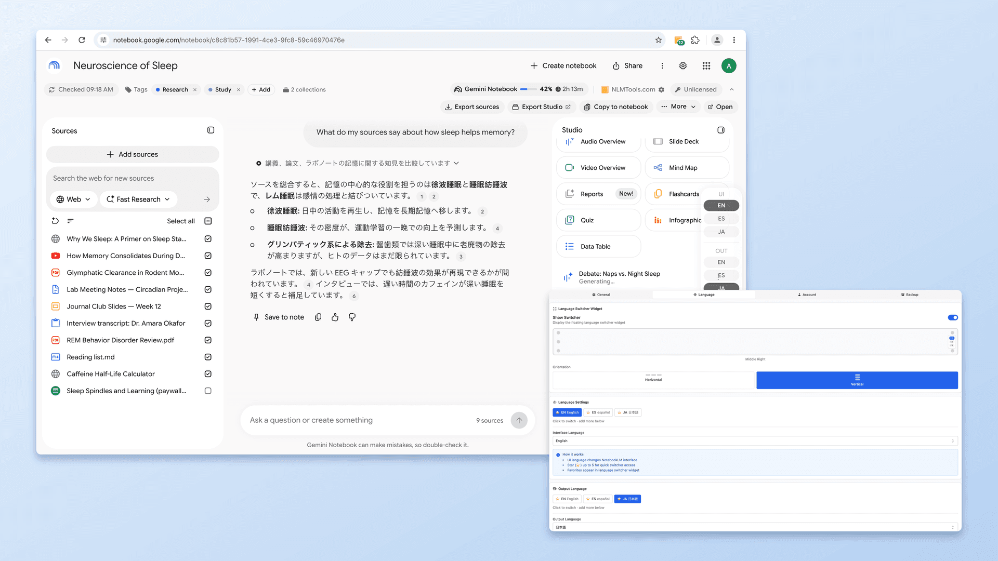Image resolution: width=998 pixels, height=561 pixels.
Task: Remove the Research tag
Action: click(195, 90)
